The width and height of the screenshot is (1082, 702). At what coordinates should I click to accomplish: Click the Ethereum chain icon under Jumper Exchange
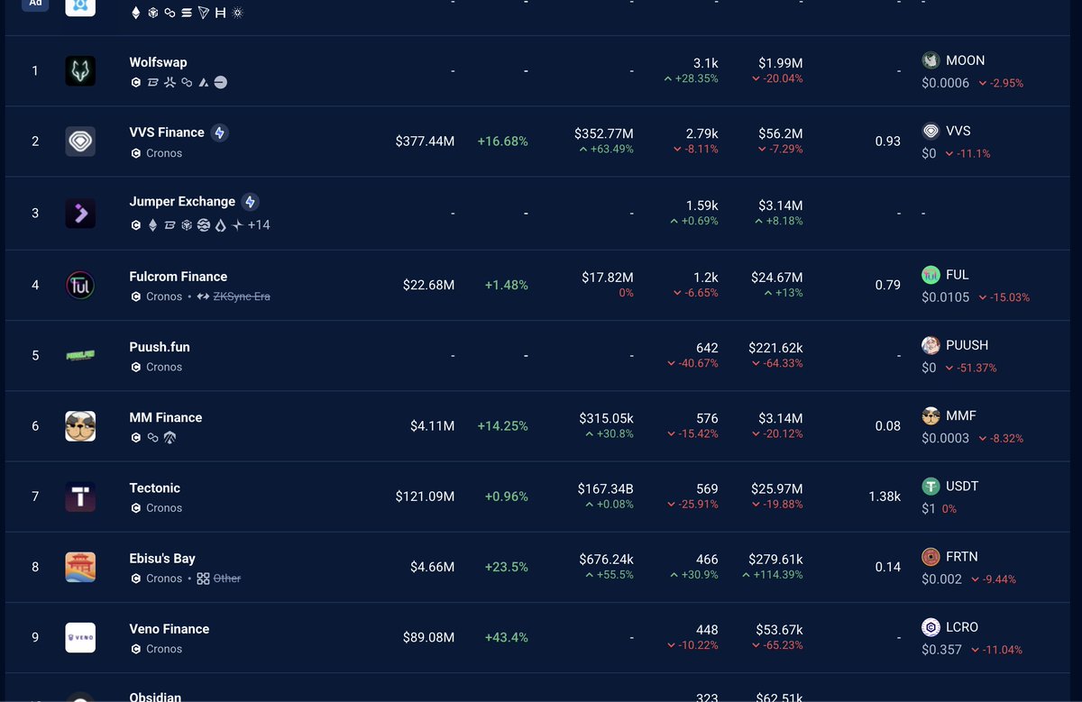coord(152,225)
